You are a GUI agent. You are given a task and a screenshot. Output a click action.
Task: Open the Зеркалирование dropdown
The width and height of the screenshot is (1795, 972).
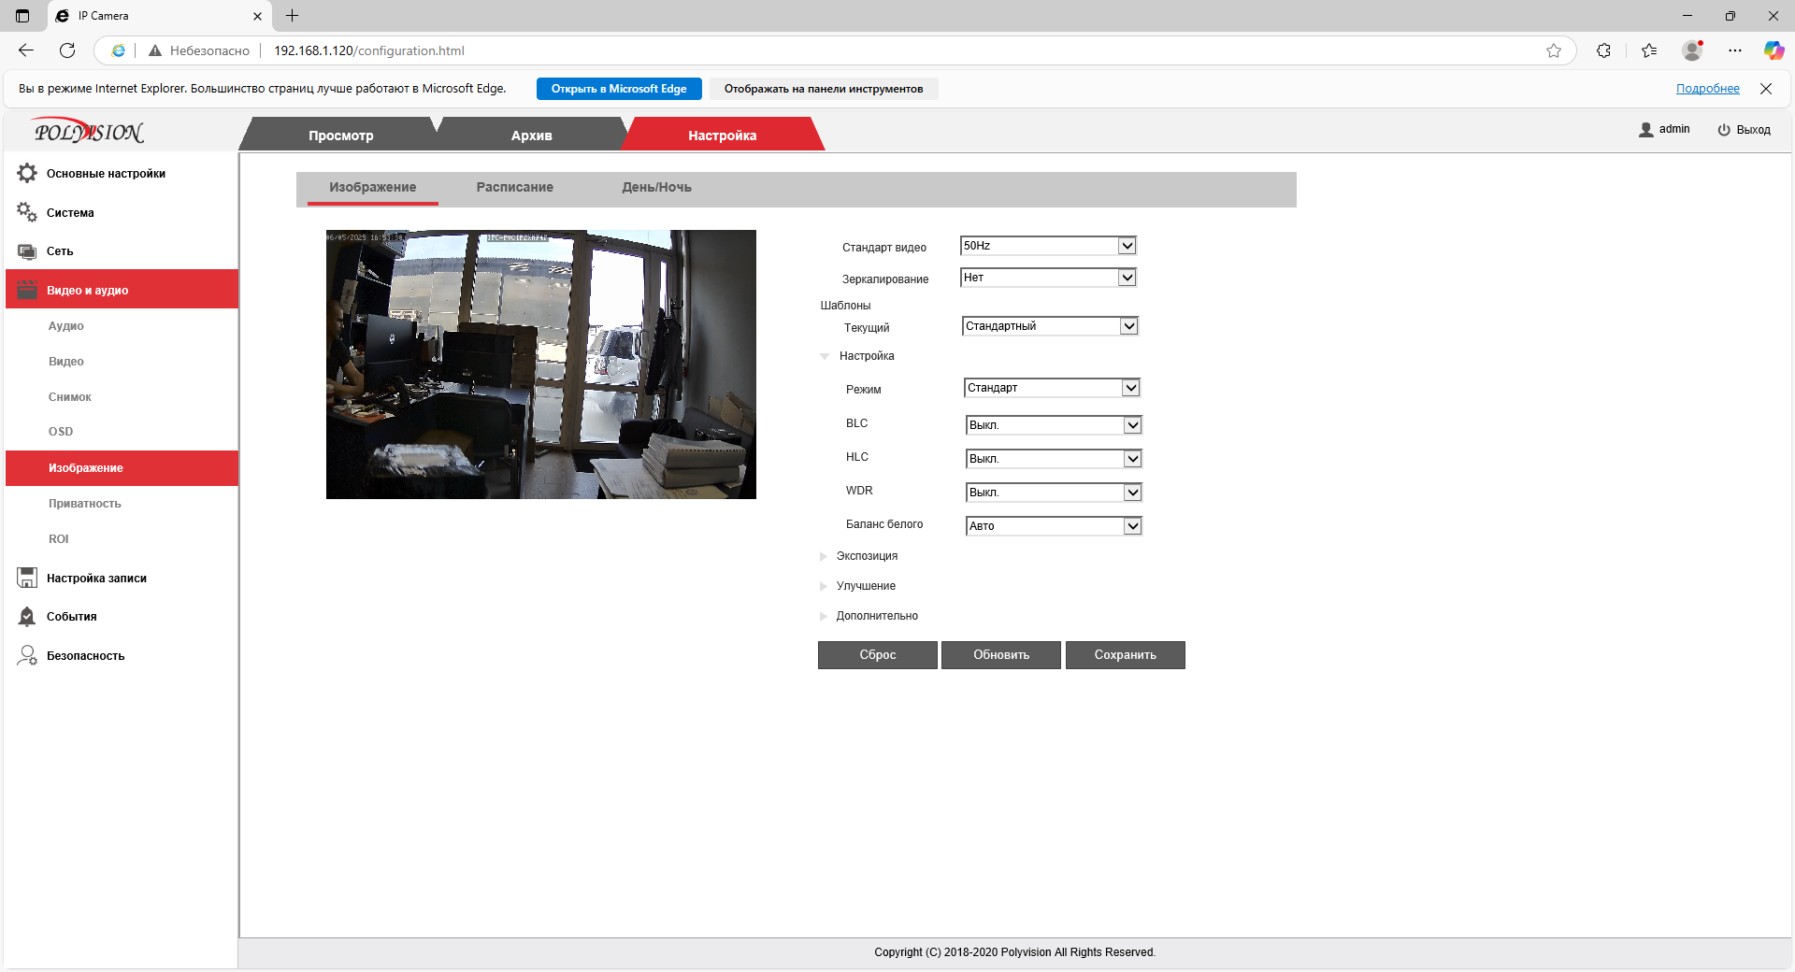[x=1048, y=278]
